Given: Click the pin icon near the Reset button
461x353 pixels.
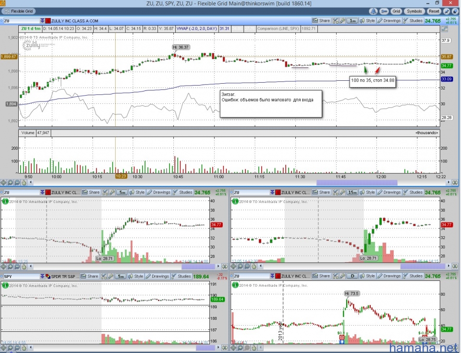Looking at the screenshot, I should tap(447, 11).
